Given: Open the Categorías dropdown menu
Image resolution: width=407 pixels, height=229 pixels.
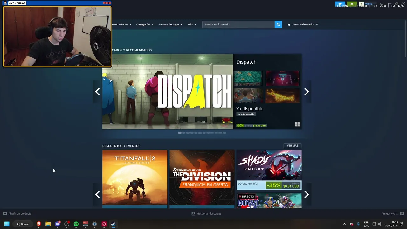Looking at the screenshot, I should (x=145, y=24).
